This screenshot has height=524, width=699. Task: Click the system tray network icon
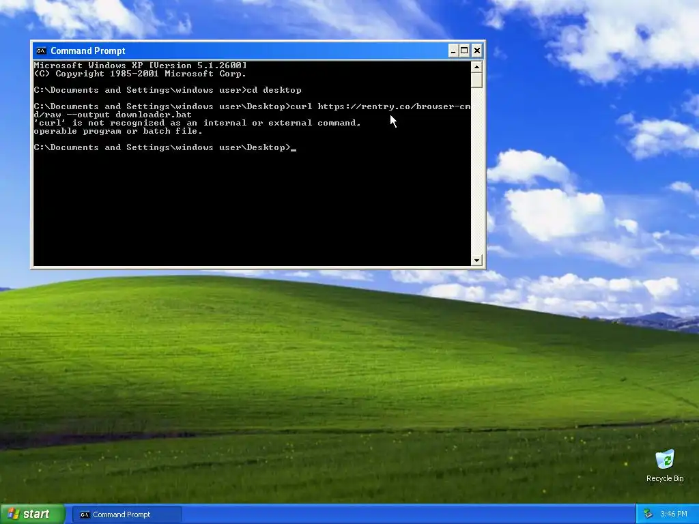[648, 514]
